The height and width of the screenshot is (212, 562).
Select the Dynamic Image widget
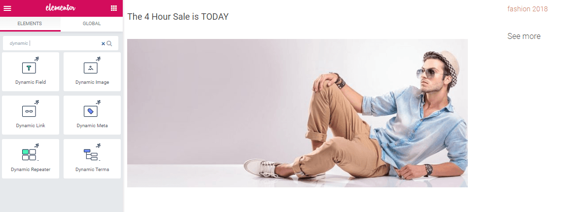tap(92, 72)
